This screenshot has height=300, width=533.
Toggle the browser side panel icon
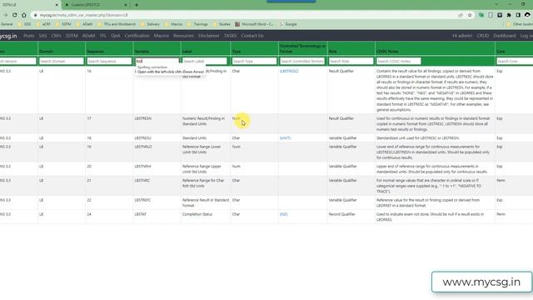tap(518, 15)
